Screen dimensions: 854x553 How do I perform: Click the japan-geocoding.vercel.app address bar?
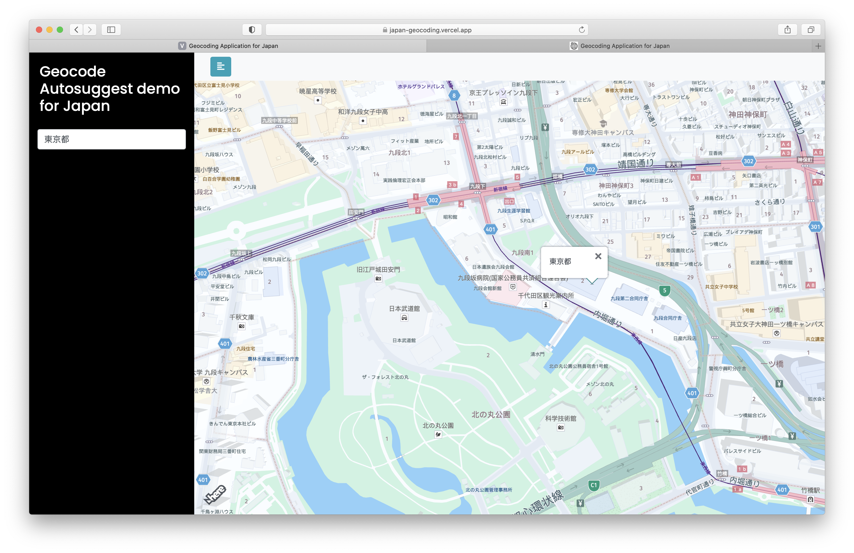[x=427, y=30]
